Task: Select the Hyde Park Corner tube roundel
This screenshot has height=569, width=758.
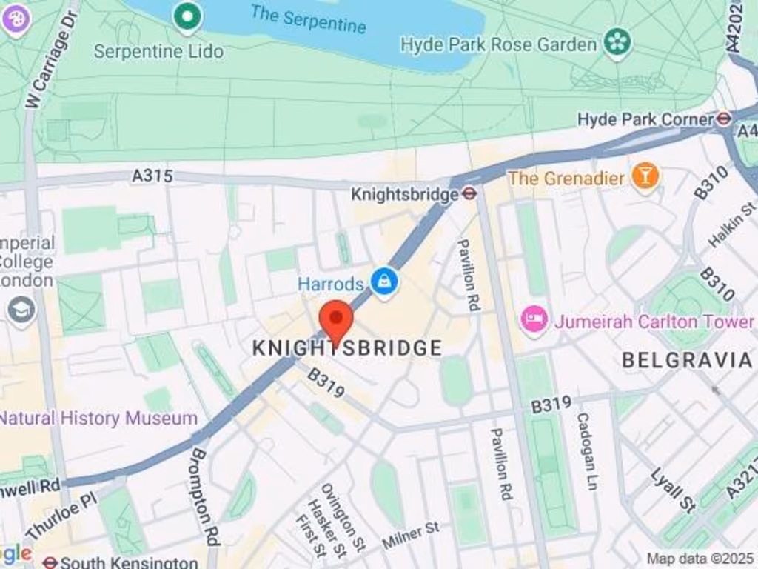Action: 724,119
